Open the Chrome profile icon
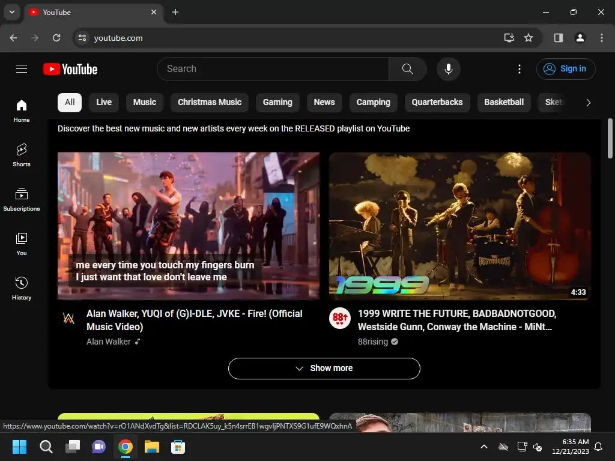This screenshot has width=615, height=461. tap(580, 38)
